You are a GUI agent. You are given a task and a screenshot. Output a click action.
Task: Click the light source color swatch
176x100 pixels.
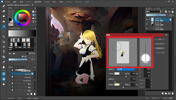click(x=117, y=74)
